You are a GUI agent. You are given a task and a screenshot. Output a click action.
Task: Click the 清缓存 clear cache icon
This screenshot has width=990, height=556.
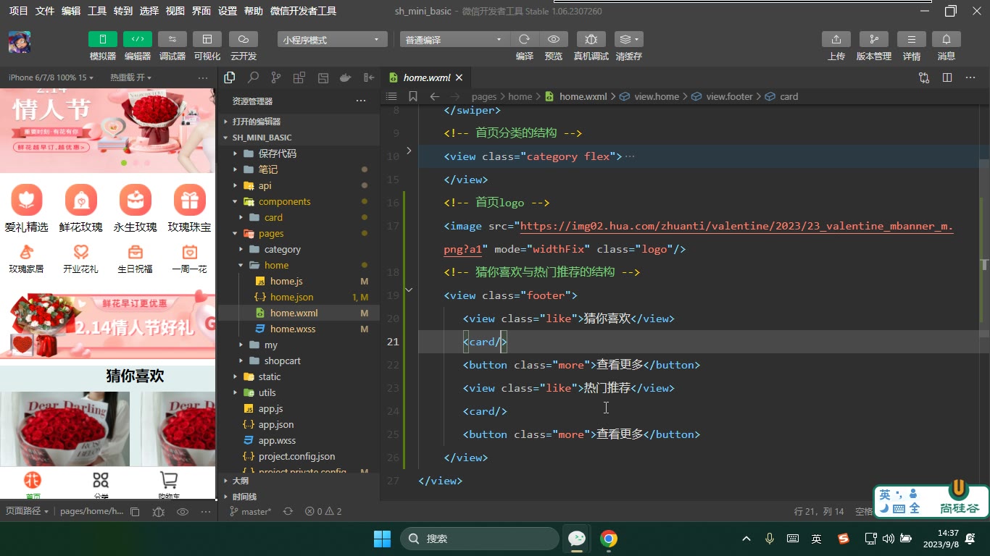click(628, 39)
